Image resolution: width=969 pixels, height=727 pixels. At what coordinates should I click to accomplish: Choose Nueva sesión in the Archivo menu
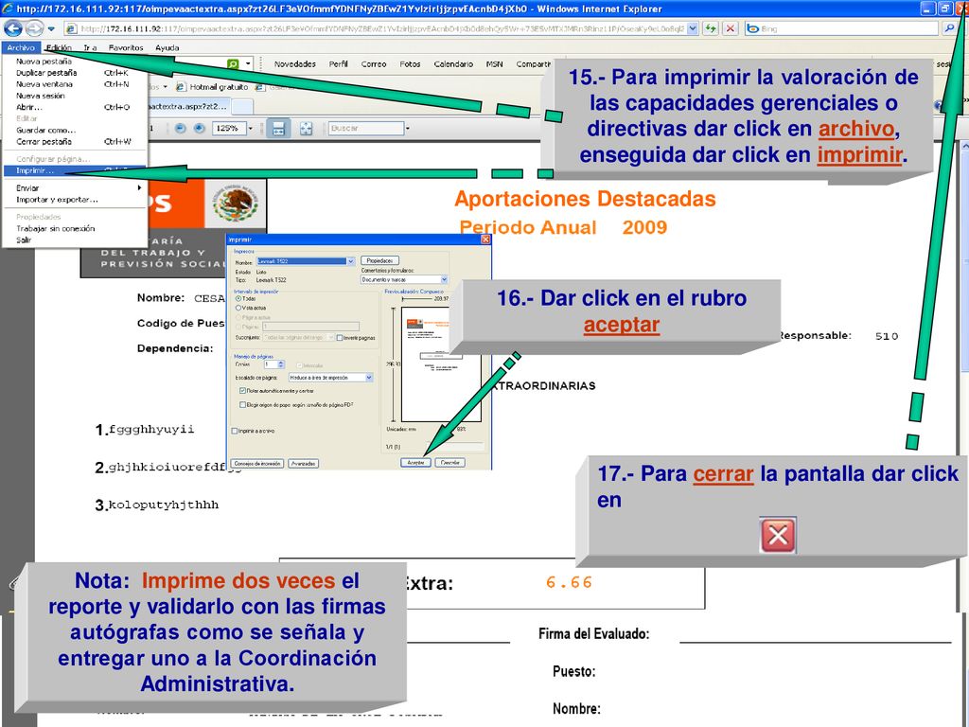tap(74, 96)
